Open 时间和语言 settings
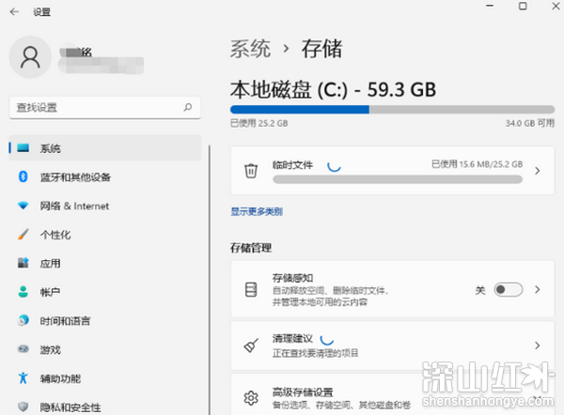564x415 pixels. (104, 321)
